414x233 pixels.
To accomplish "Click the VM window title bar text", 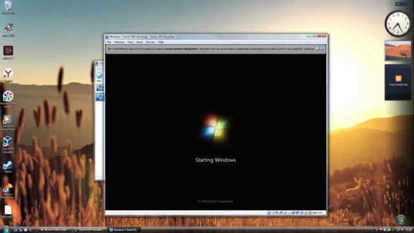I will click(142, 37).
